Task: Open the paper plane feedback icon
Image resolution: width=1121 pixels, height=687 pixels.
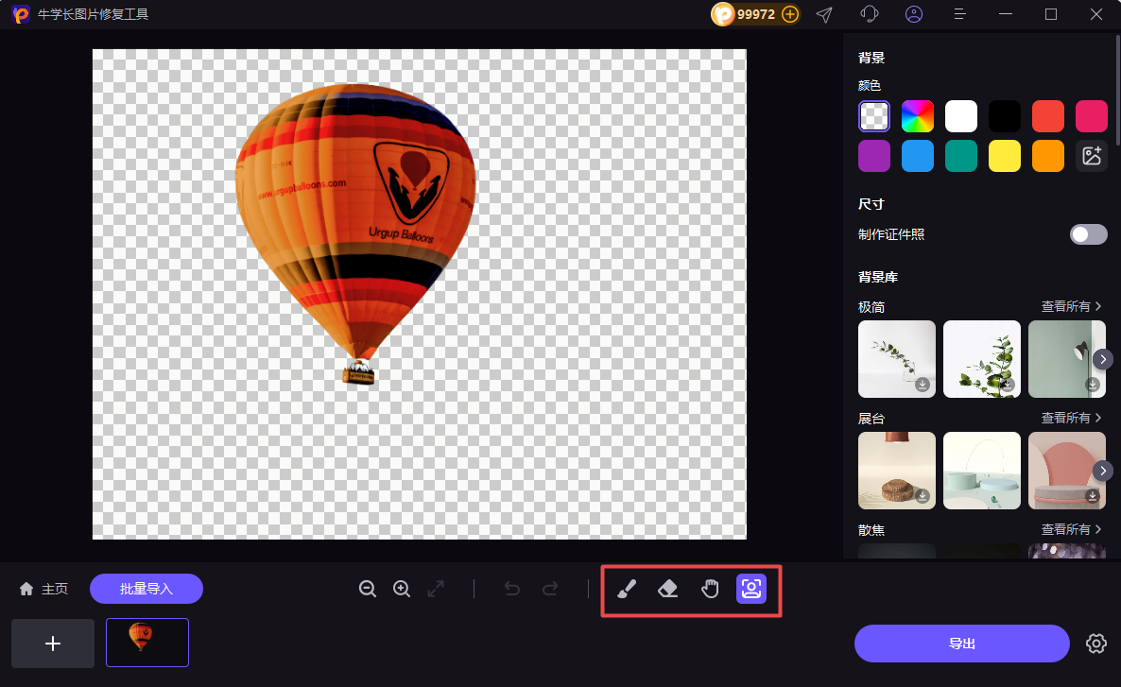Action: pos(824,14)
